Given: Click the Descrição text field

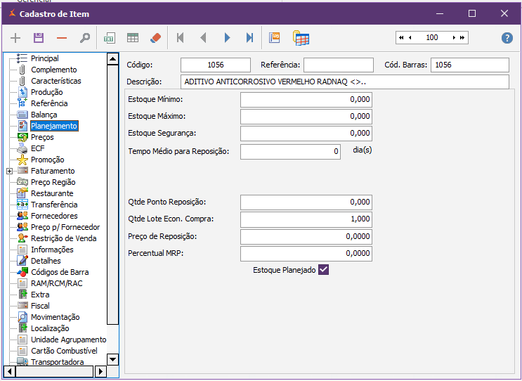Looking at the screenshot, I should 344,82.
